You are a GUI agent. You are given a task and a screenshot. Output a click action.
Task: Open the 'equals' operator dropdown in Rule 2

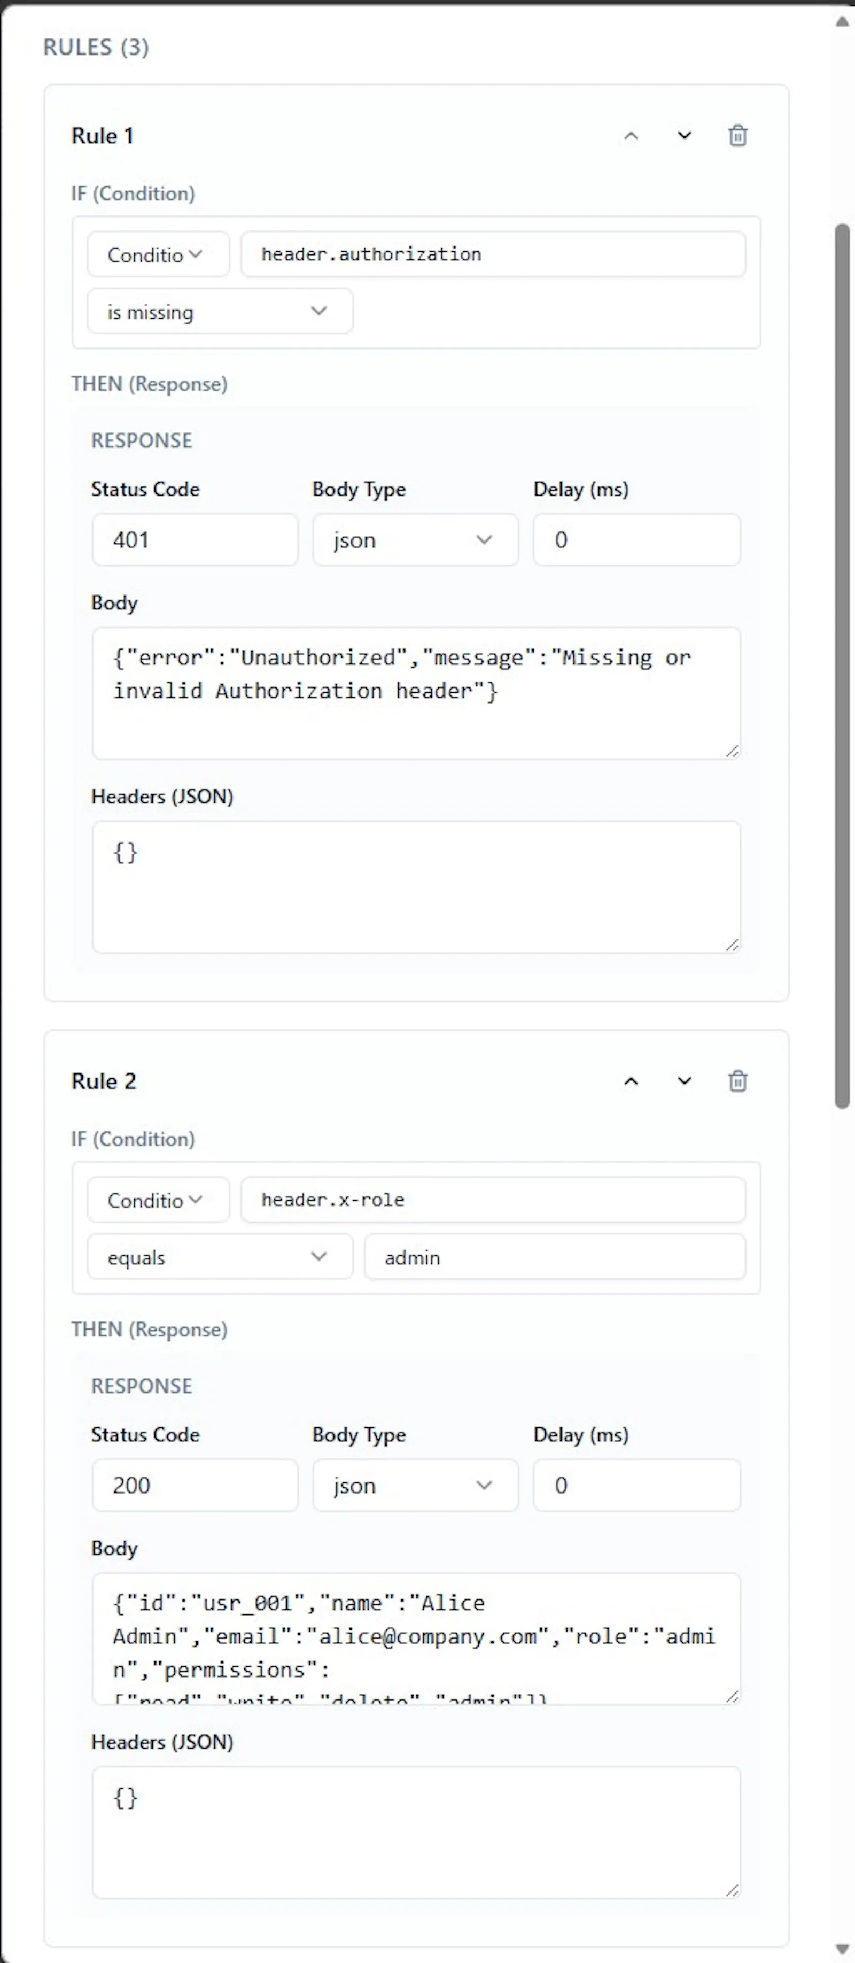[x=220, y=1257]
